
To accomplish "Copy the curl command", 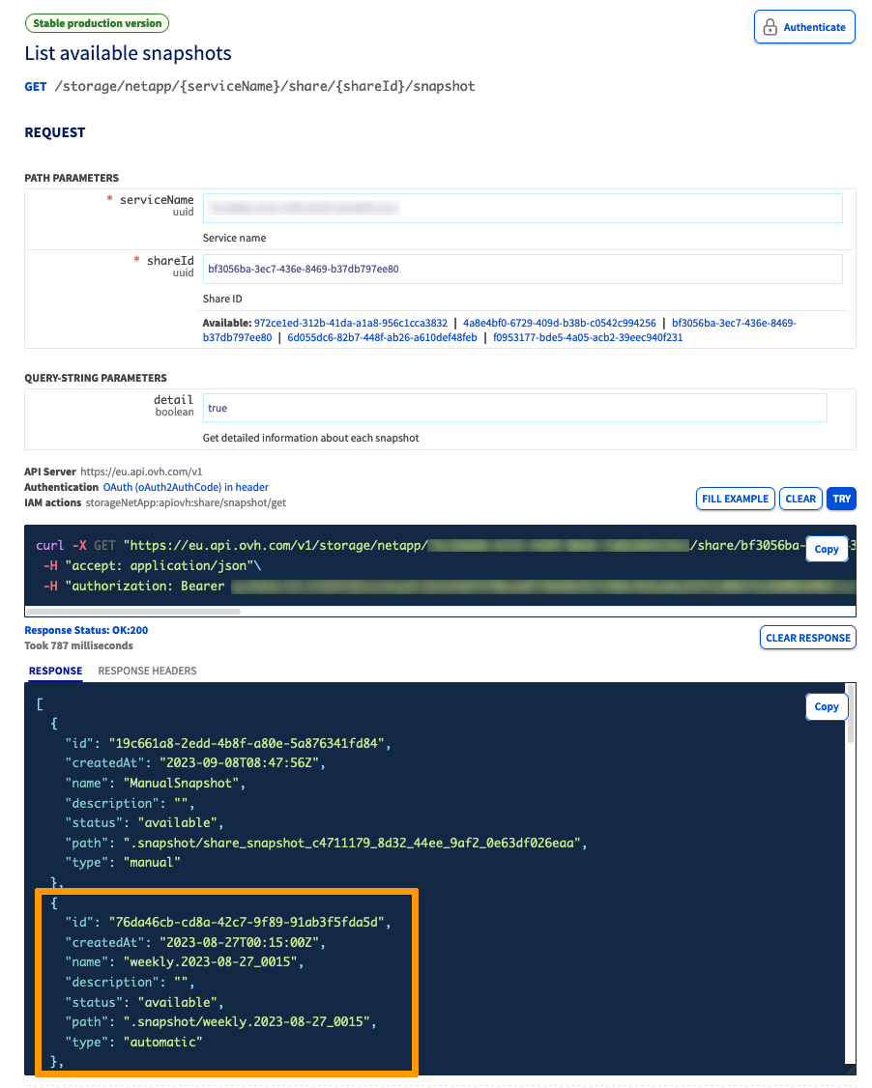I will click(x=826, y=549).
